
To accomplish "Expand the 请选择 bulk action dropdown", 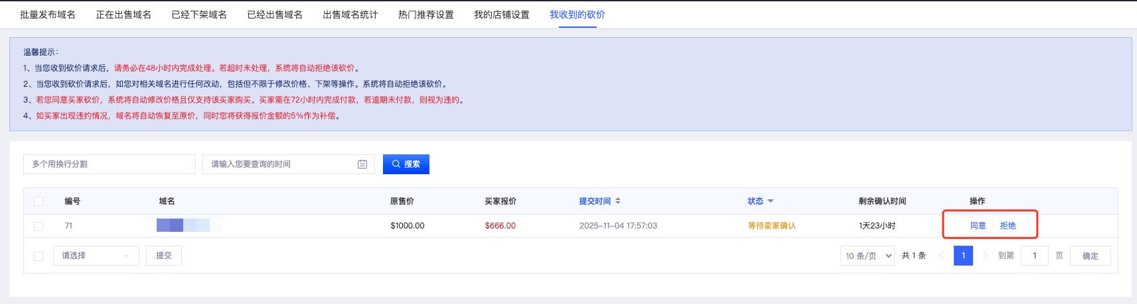I will 96,256.
